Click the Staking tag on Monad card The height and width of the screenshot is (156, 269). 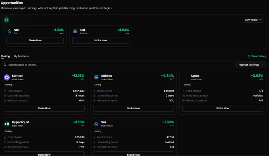click(x=8, y=85)
